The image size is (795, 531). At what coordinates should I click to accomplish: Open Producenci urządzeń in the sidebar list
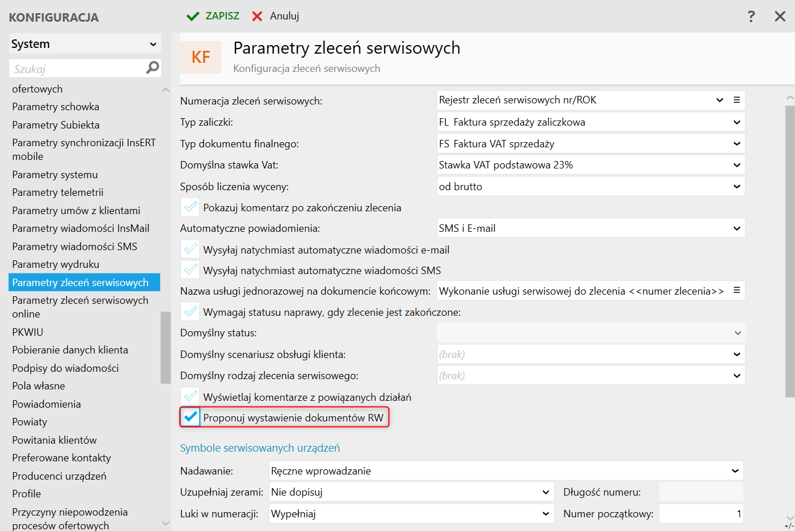(59, 476)
